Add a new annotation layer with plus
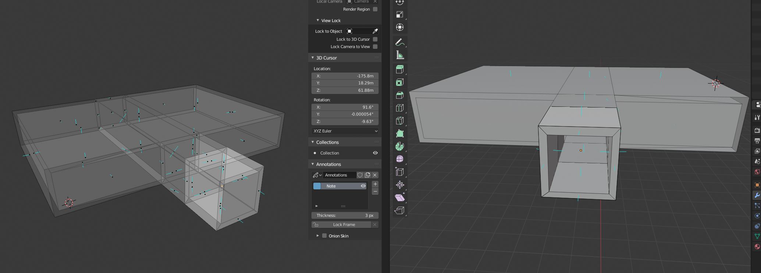761x273 pixels. (x=375, y=184)
